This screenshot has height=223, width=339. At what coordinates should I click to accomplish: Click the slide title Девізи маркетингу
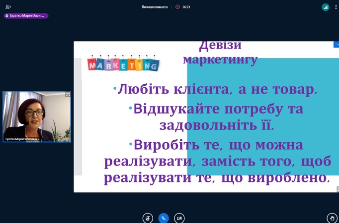[220, 53]
